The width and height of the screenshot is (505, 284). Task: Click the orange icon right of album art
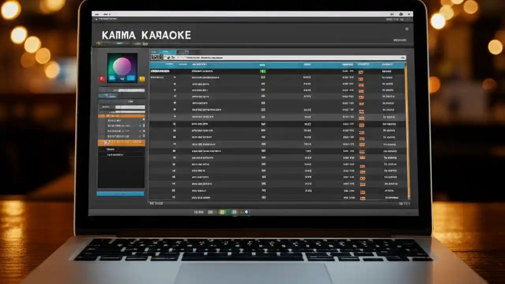[x=142, y=78]
